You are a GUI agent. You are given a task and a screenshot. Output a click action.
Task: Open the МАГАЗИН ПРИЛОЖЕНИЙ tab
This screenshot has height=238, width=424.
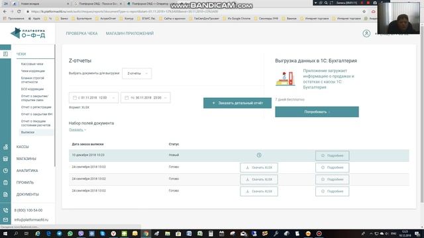pos(130,34)
